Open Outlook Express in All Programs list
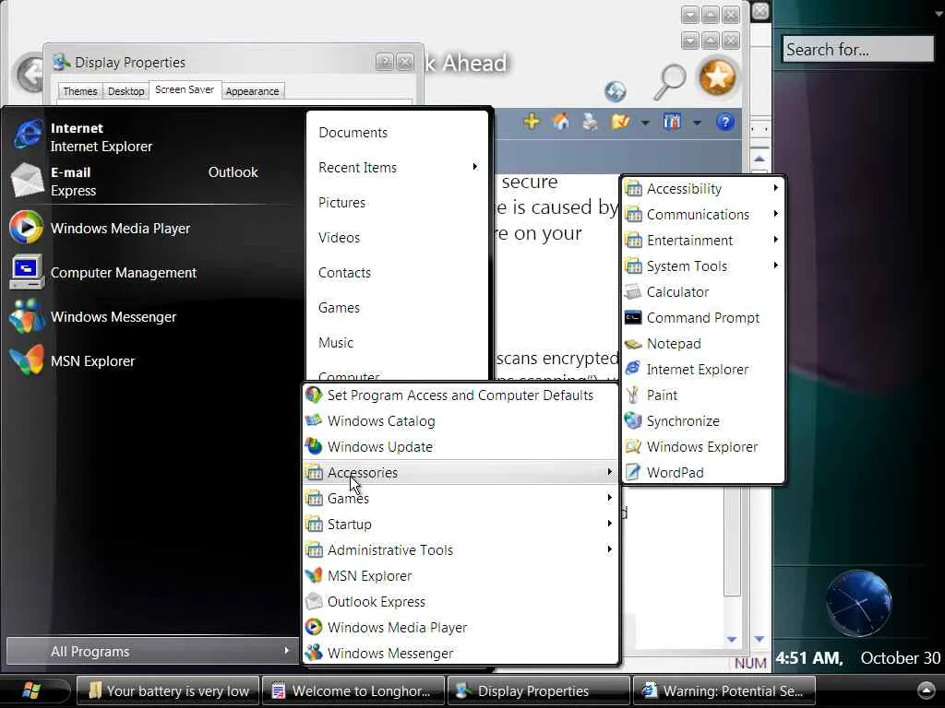Viewport: 945px width, 708px height. pos(461,602)
